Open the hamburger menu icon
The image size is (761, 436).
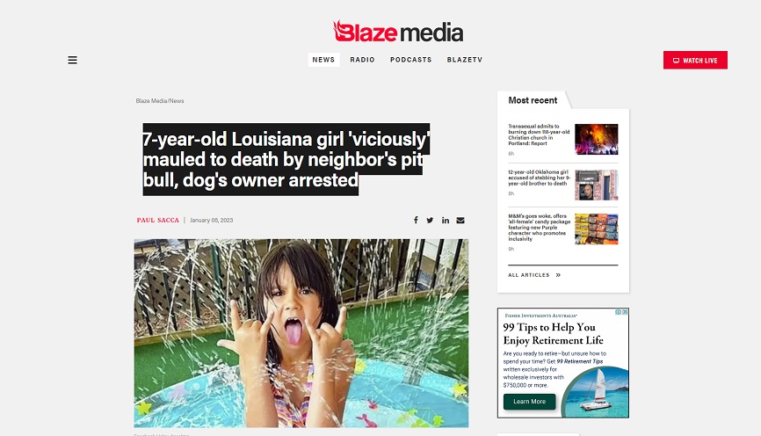(x=72, y=60)
